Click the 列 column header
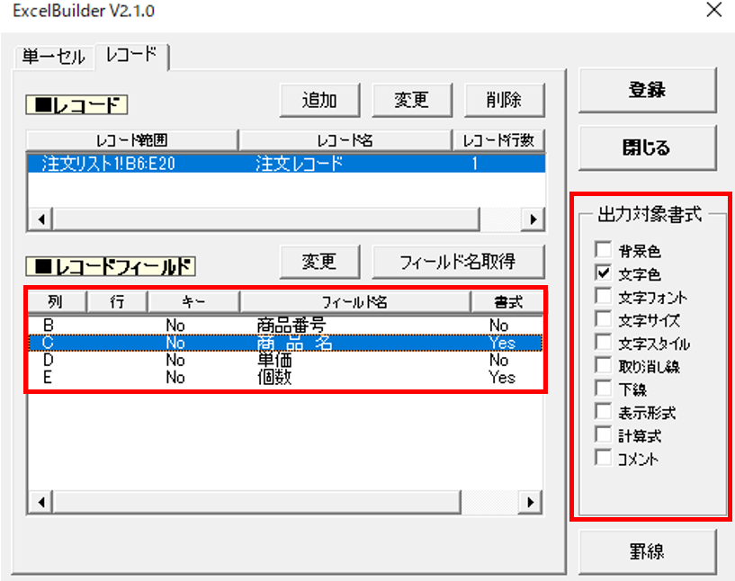The width and height of the screenshot is (735, 581). point(57,302)
